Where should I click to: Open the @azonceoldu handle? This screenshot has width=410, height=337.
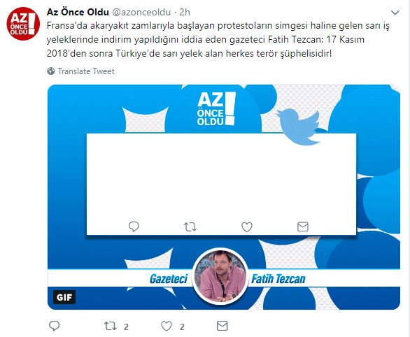click(141, 12)
